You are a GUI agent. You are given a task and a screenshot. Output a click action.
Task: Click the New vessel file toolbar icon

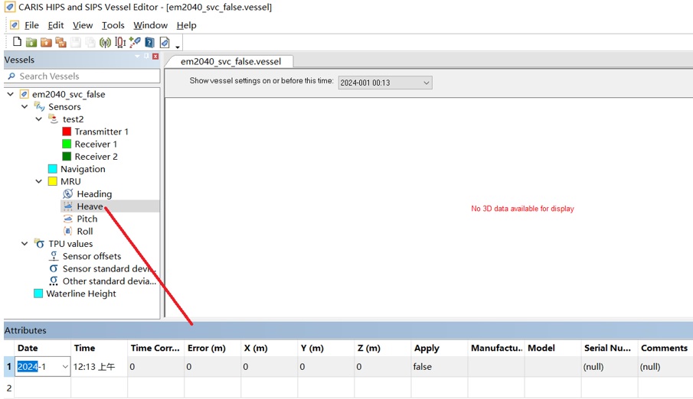17,42
